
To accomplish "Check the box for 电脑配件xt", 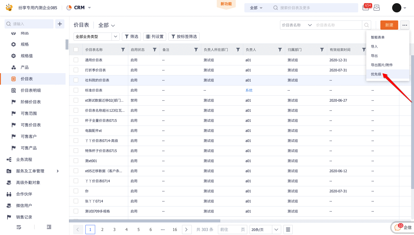I will (x=76, y=130).
